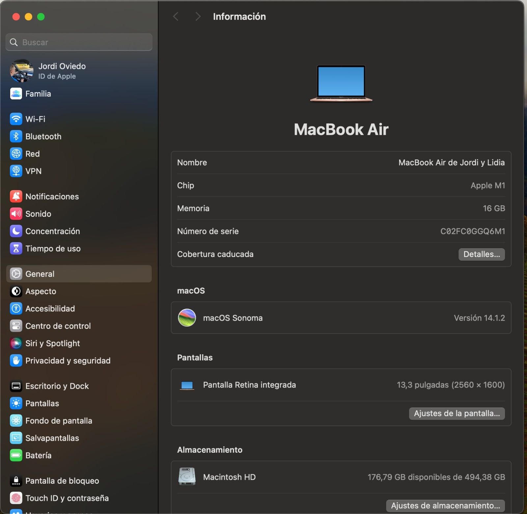Click the Pantalla Retina integrada display icon
Image resolution: width=527 pixels, height=514 pixels.
pos(187,385)
